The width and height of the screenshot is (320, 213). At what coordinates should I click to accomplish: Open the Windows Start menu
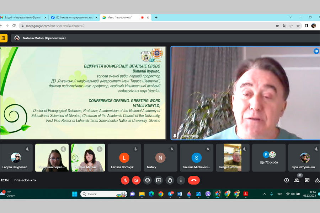click(x=75, y=194)
